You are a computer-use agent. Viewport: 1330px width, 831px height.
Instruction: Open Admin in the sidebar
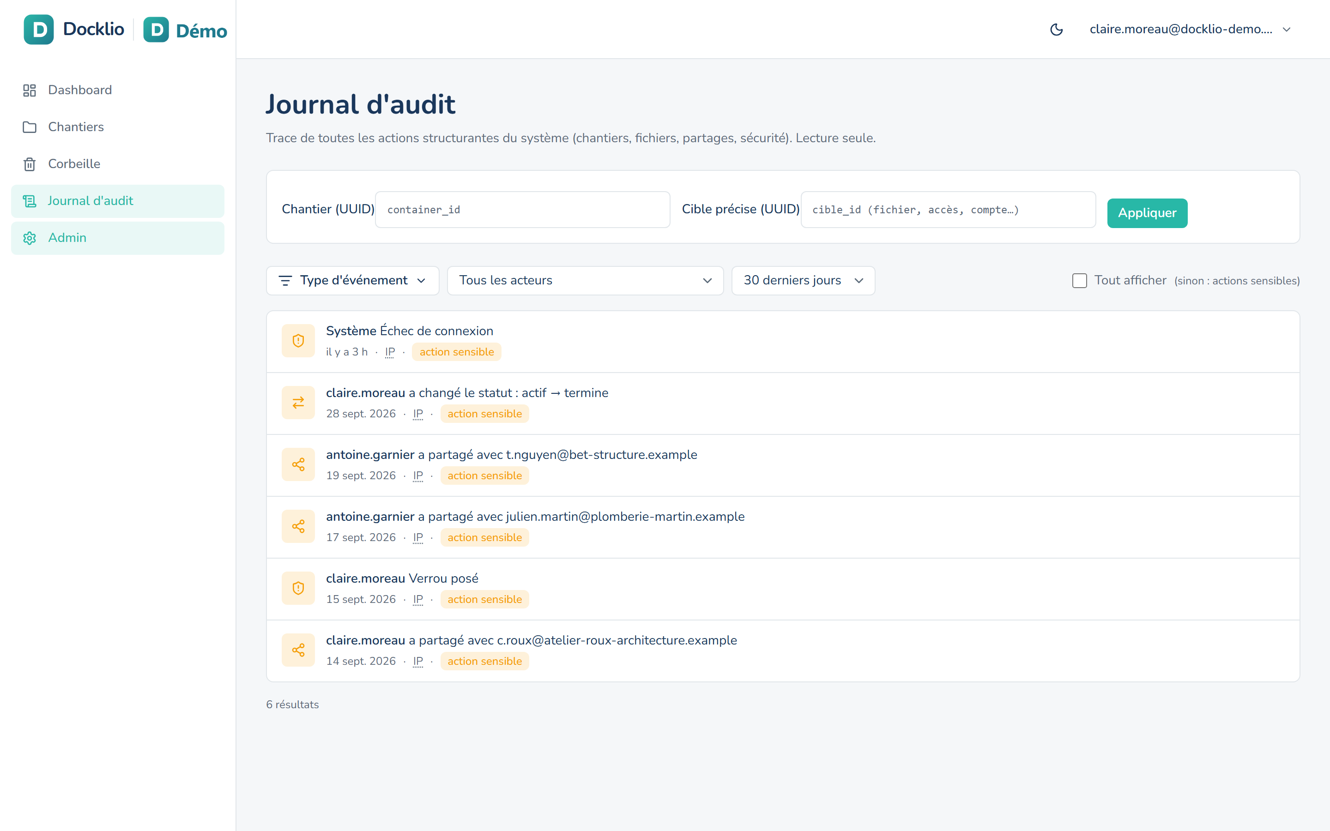[118, 238]
